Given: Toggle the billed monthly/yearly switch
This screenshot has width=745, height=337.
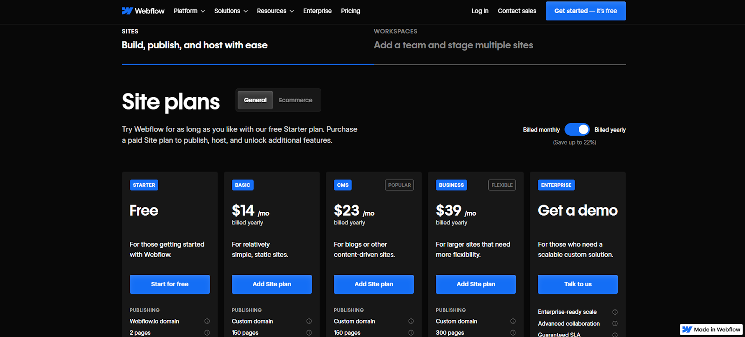Looking at the screenshot, I should click(577, 130).
